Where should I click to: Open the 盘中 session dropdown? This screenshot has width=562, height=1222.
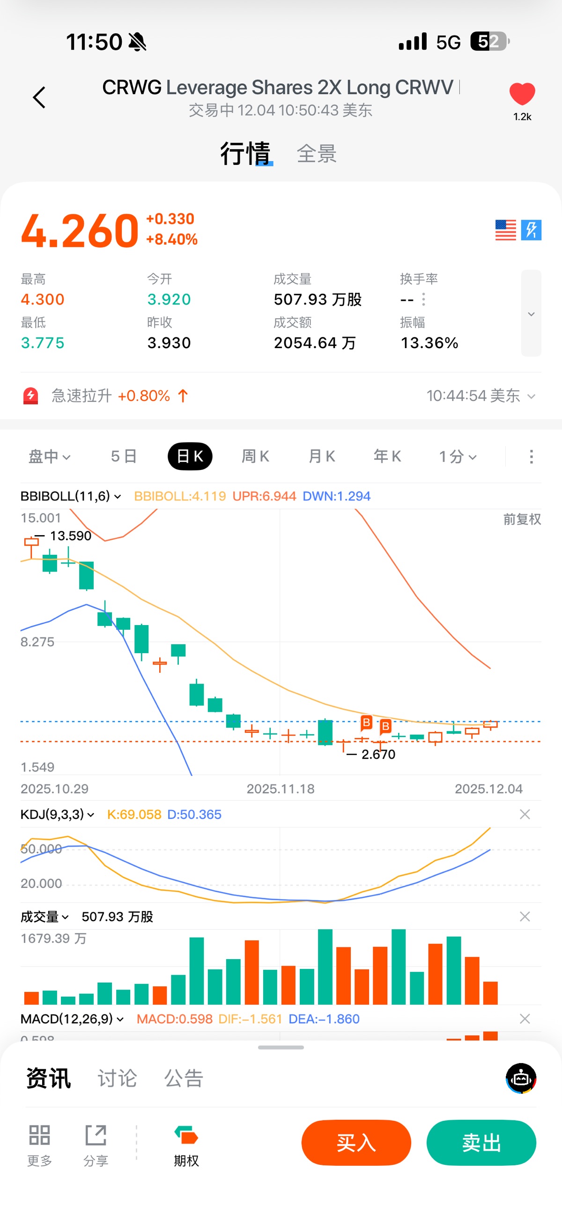pos(49,456)
